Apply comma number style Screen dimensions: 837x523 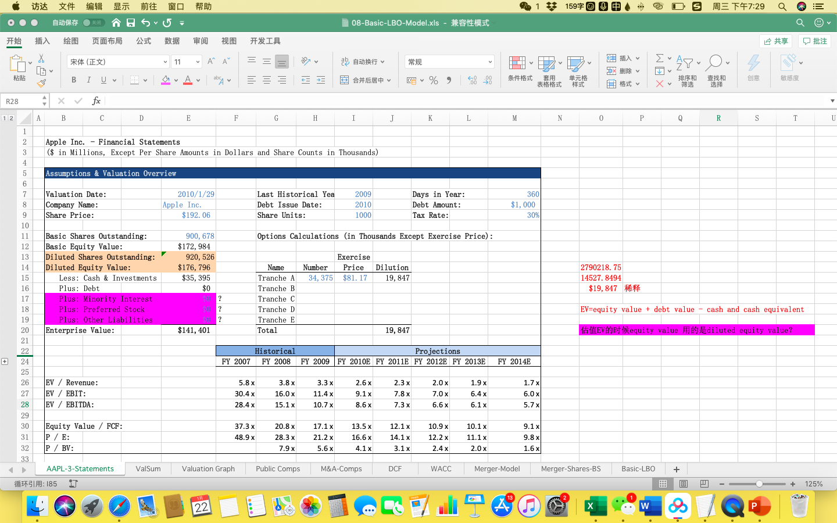pyautogui.click(x=449, y=80)
